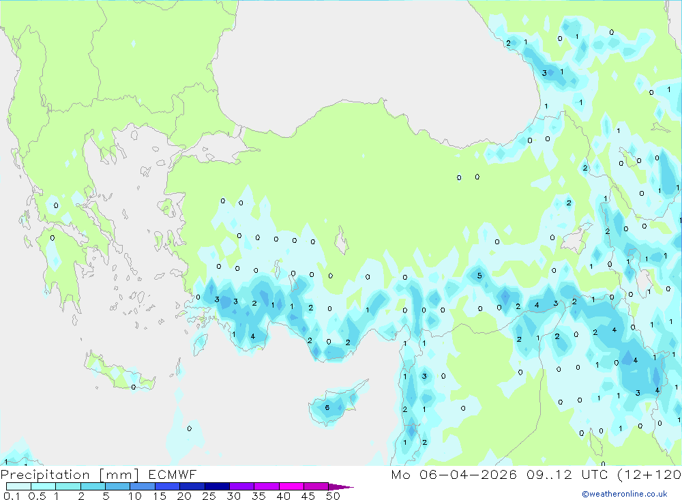Open the weatheronline.co.uk copyright link
The width and height of the screenshot is (682, 500).
624,494
